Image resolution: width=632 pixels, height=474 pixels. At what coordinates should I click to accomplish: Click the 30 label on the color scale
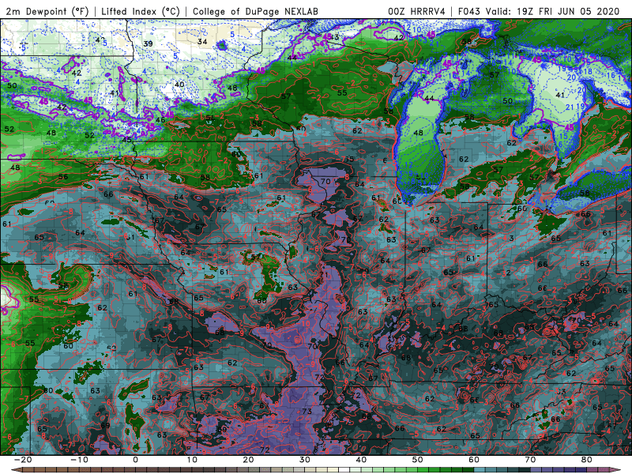305,460
